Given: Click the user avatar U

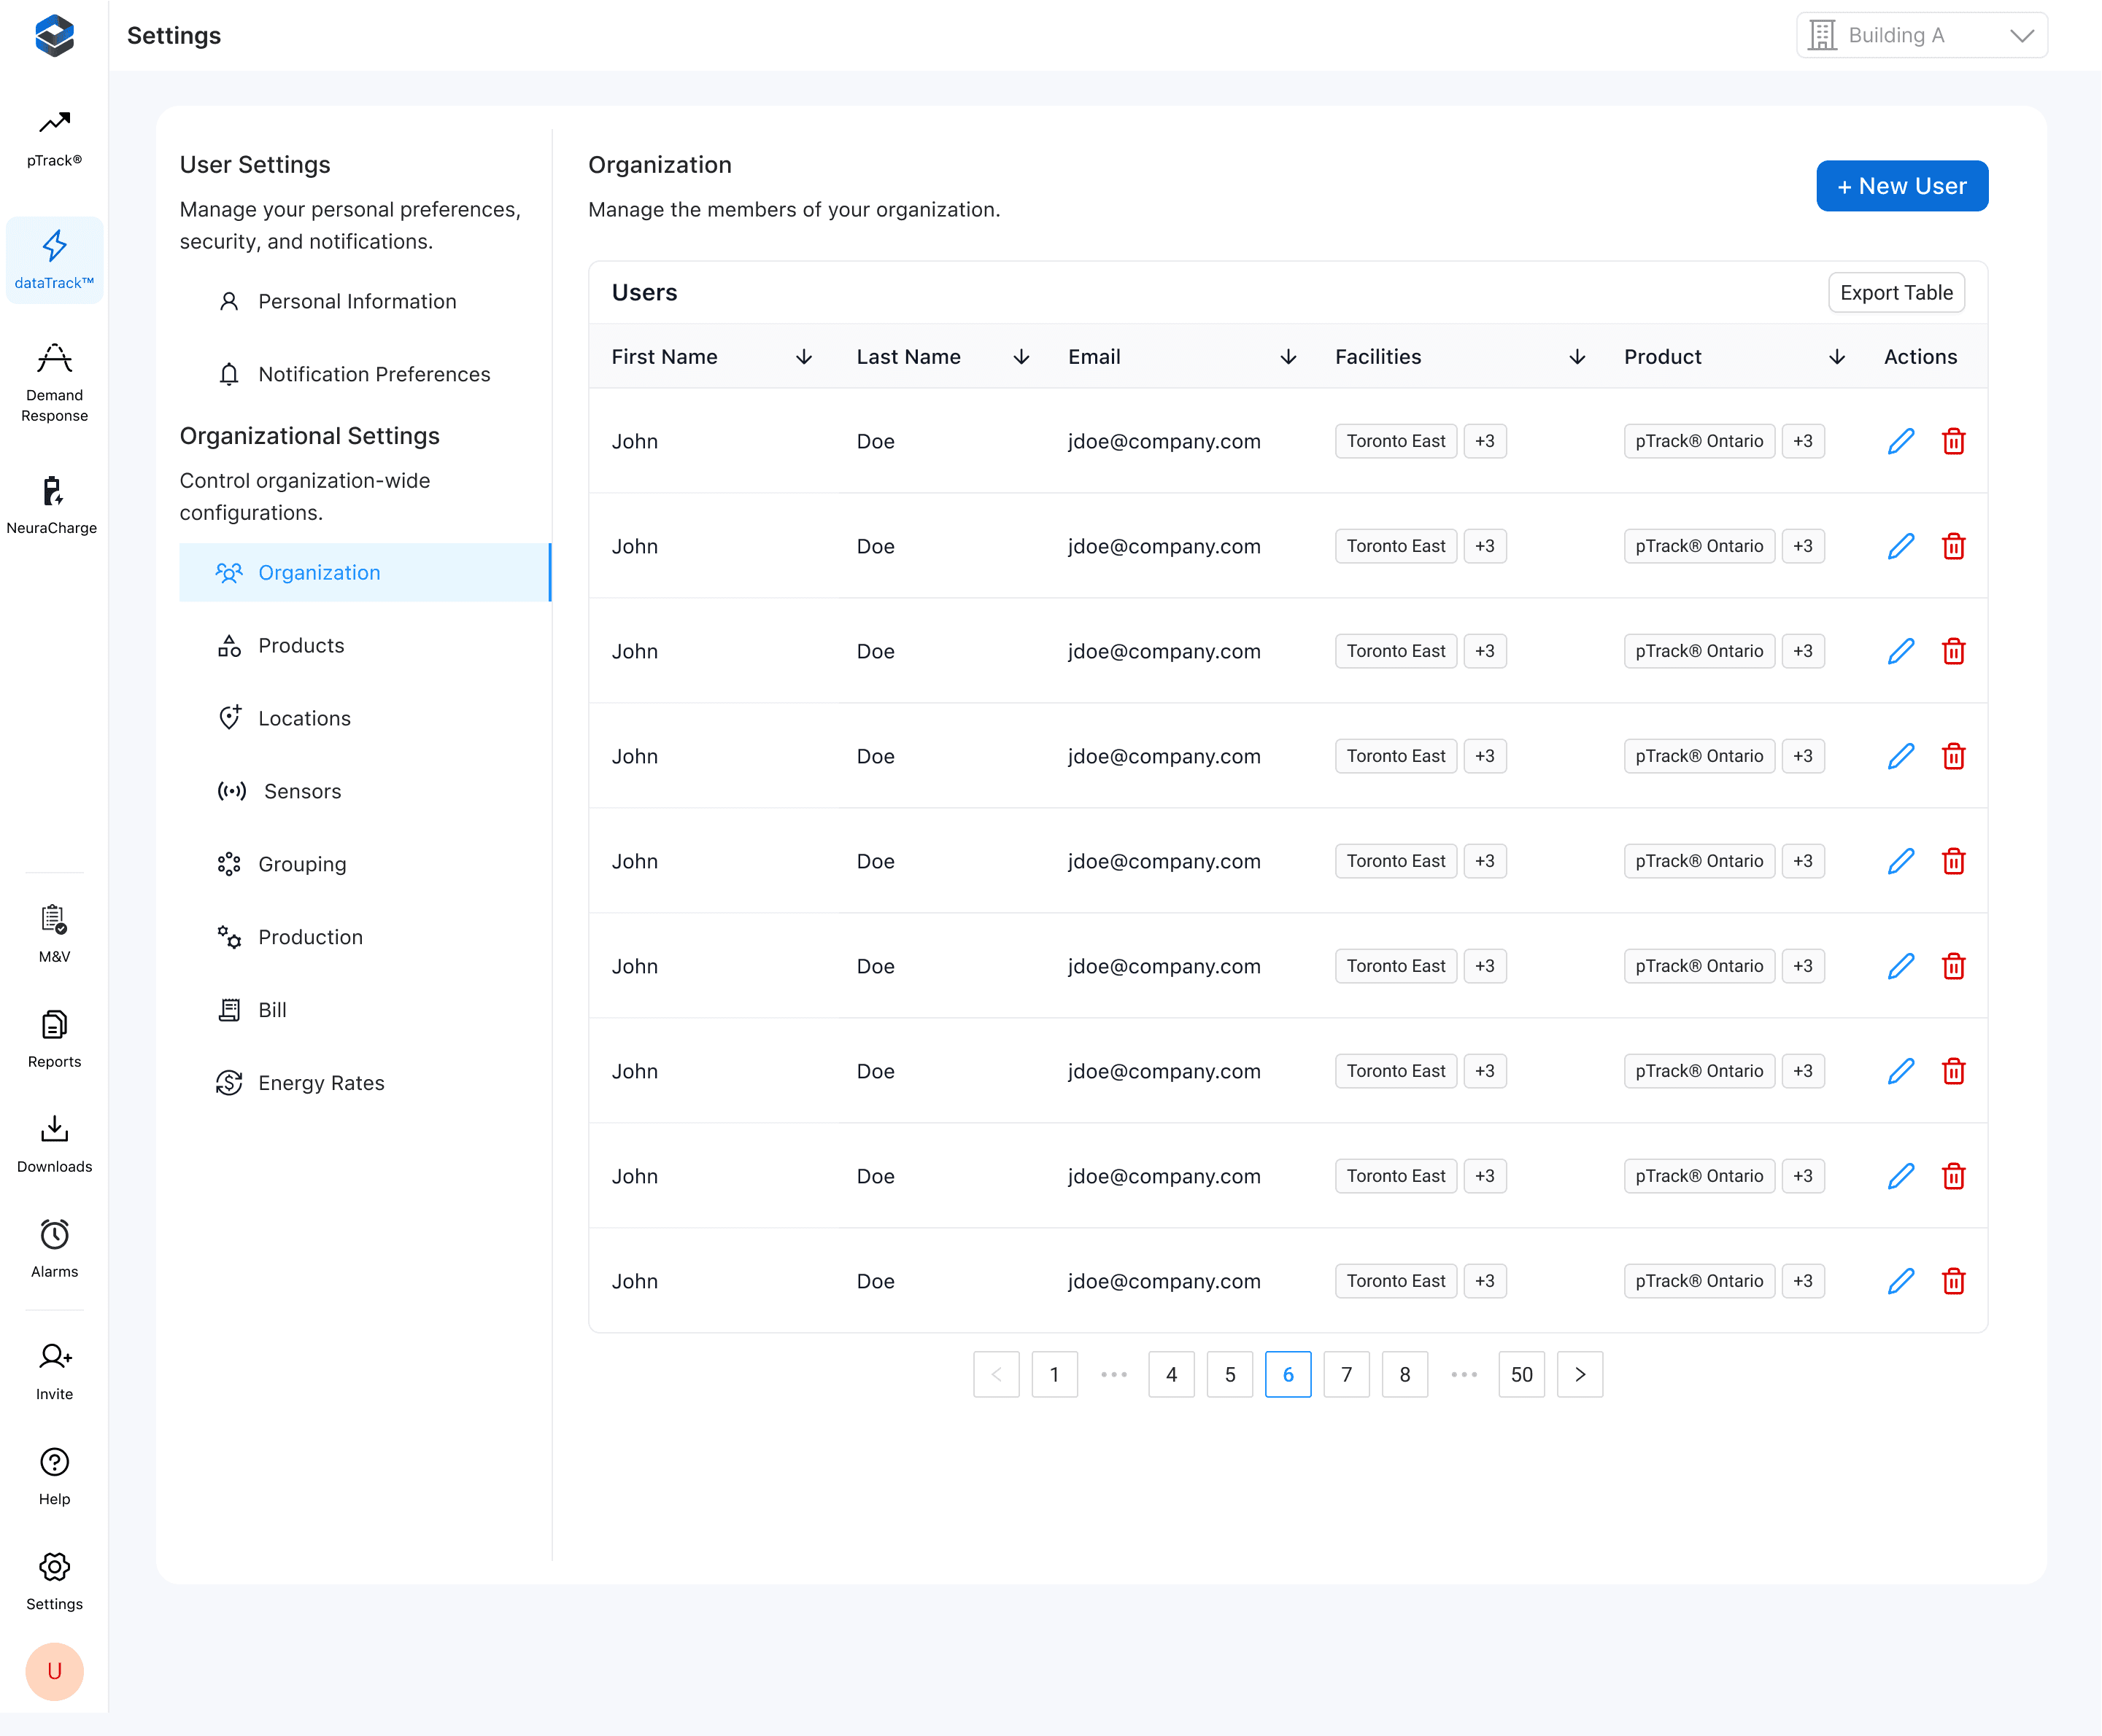Looking at the screenshot, I should point(54,1671).
